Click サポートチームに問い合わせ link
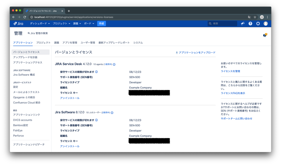The width and height of the screenshot is (281, 165). coord(237,119)
